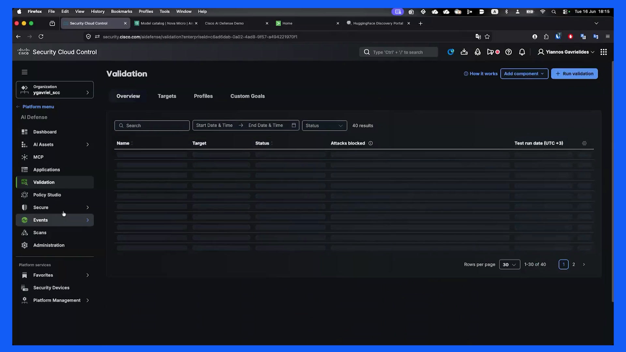
Task: Open the help question mark icon
Action: (x=508, y=52)
